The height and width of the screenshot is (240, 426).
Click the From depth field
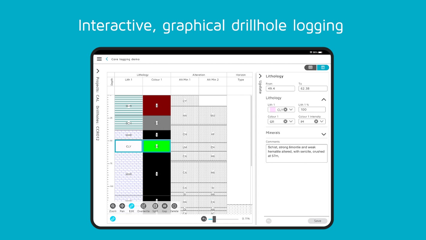point(280,88)
